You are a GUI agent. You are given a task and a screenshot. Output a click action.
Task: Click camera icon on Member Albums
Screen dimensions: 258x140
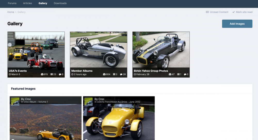(104, 75)
